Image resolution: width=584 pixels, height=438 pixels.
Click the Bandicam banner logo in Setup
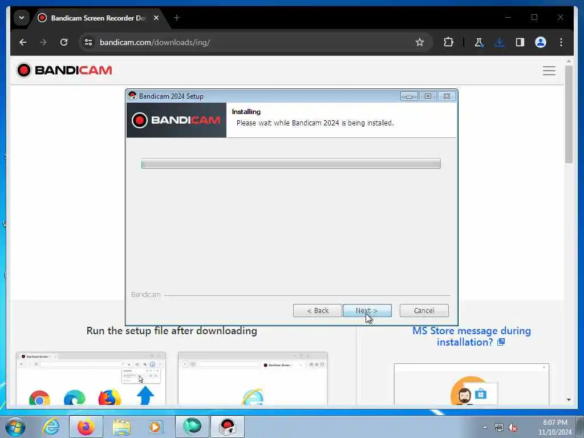(x=176, y=120)
